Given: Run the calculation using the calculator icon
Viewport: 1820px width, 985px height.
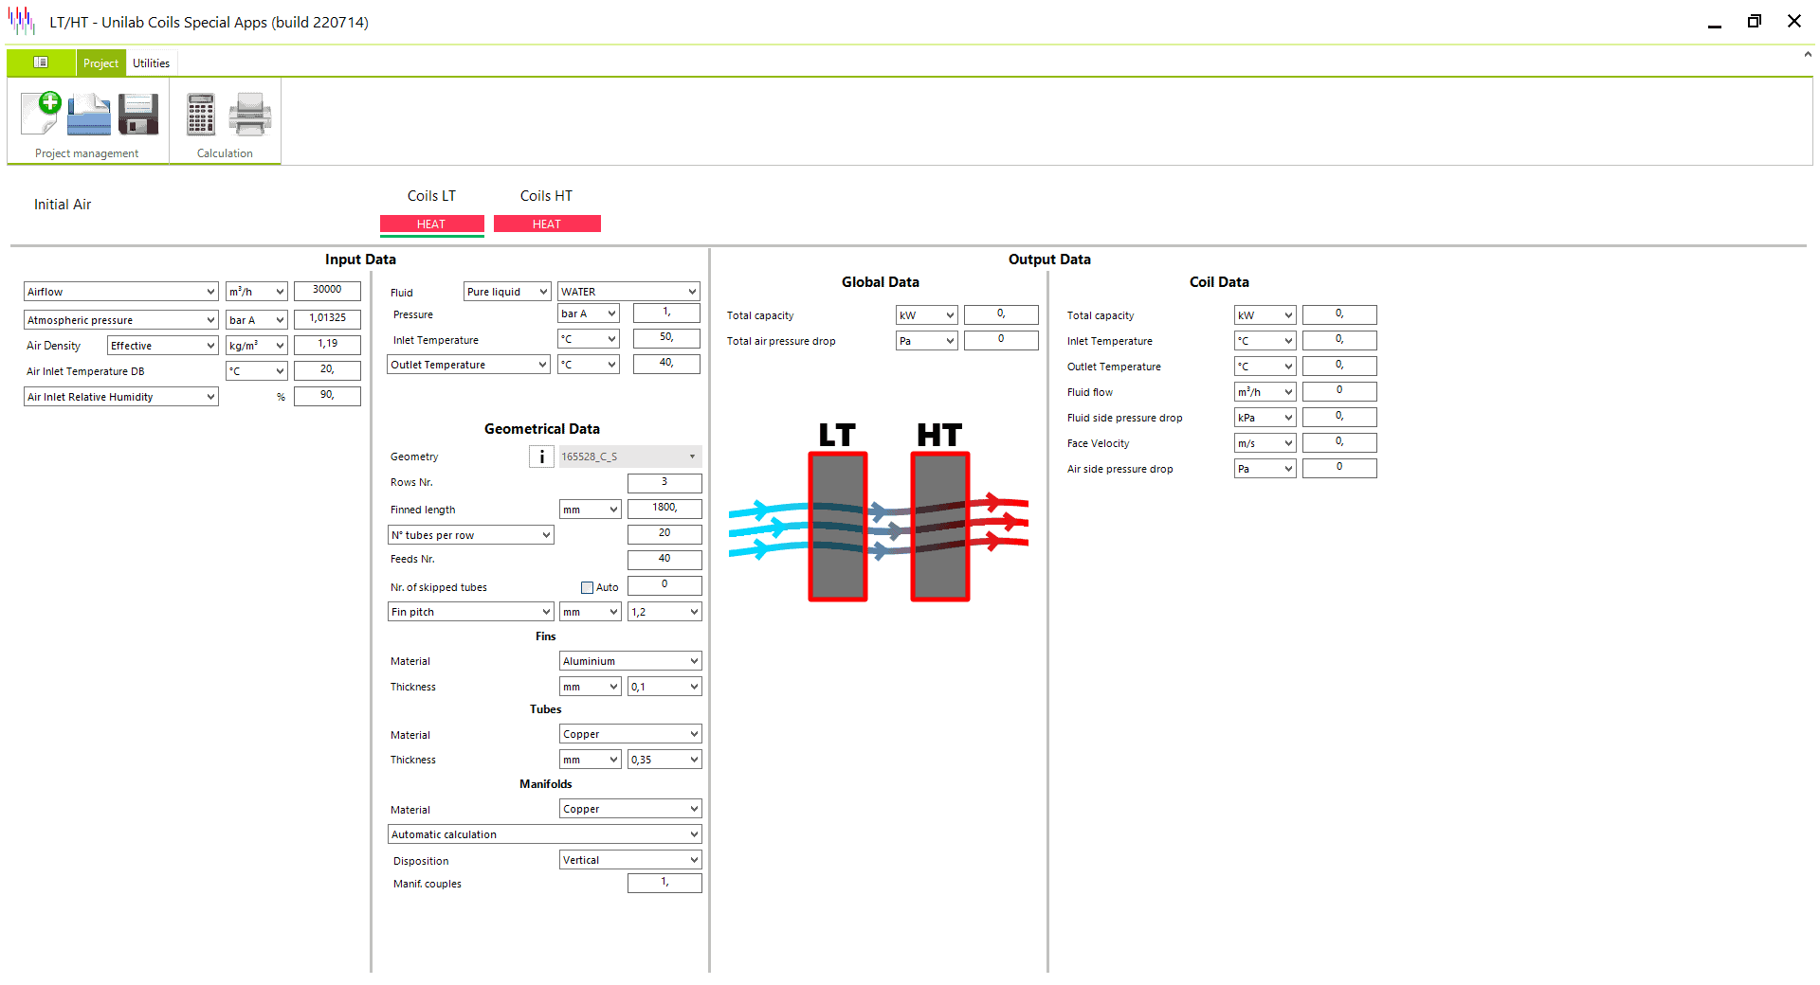Looking at the screenshot, I should tap(200, 113).
